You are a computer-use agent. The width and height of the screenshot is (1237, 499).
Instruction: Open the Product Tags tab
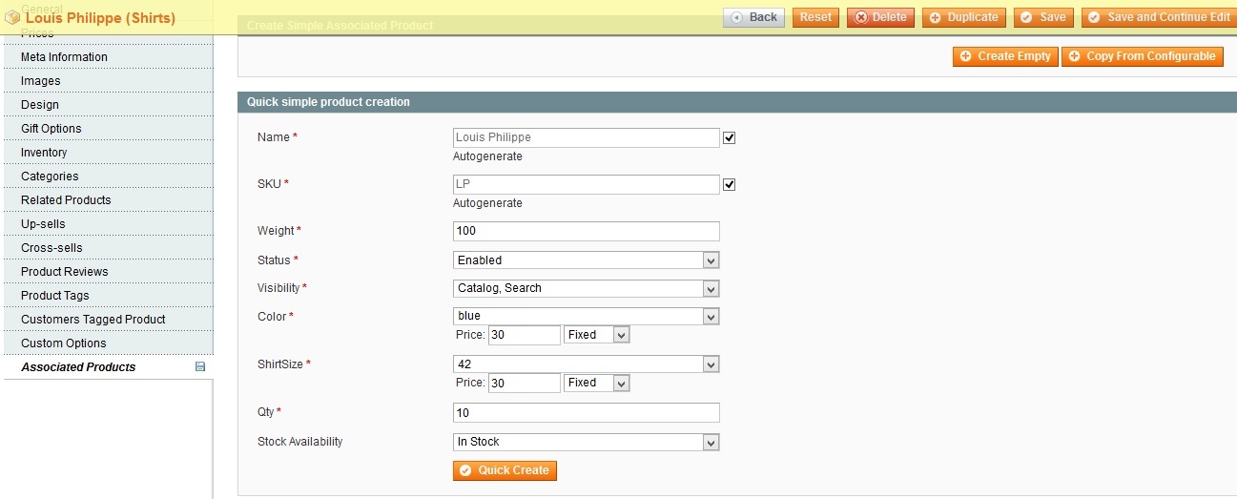(x=108, y=296)
